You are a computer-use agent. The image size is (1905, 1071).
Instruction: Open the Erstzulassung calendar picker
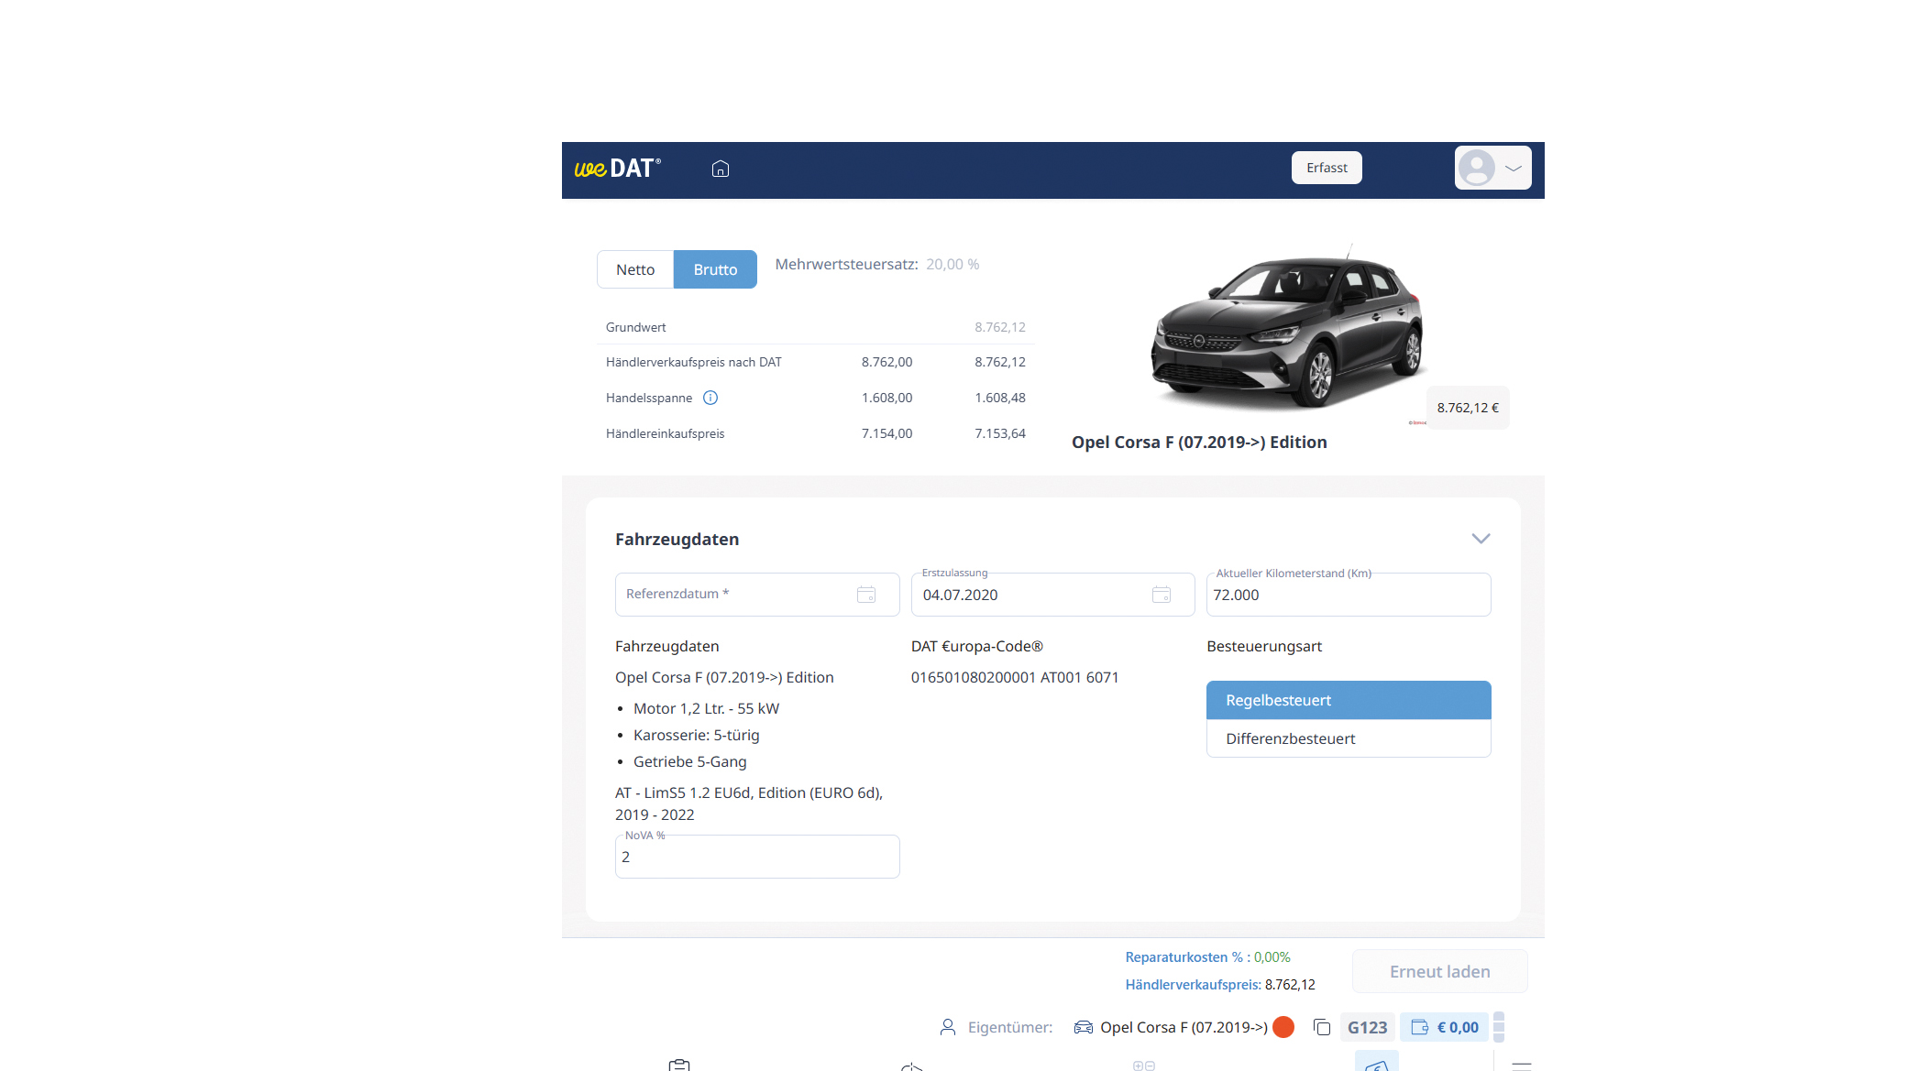click(x=1161, y=595)
